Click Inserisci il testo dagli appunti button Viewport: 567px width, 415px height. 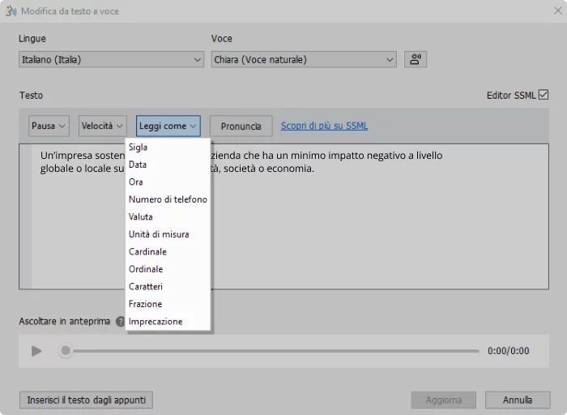point(86,400)
